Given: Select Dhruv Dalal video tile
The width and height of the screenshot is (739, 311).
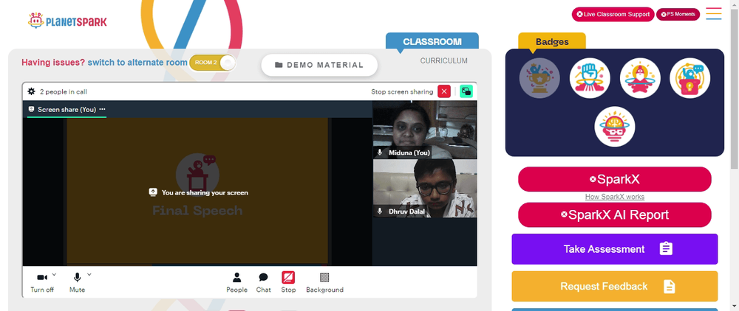Looking at the screenshot, I should [425, 189].
